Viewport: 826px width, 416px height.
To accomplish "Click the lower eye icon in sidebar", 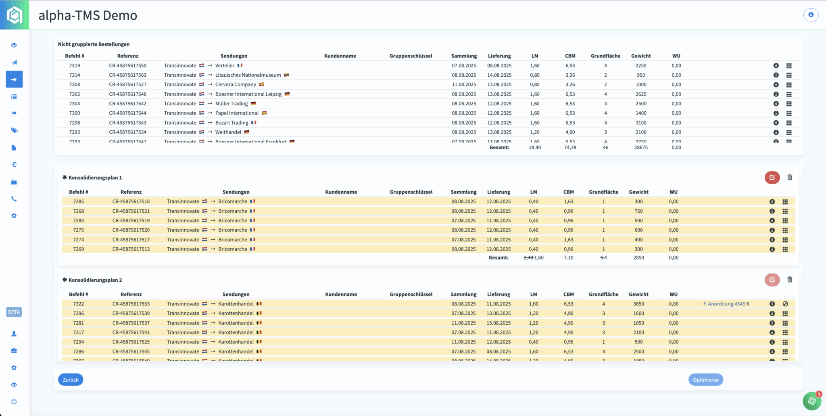I will (x=14, y=385).
